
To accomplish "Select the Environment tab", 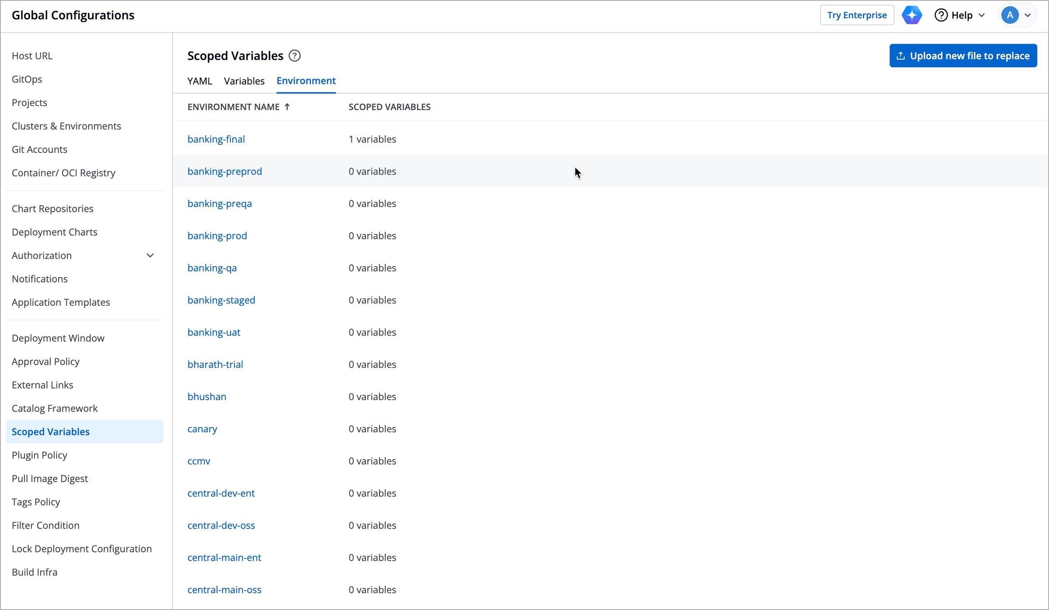I will [306, 81].
